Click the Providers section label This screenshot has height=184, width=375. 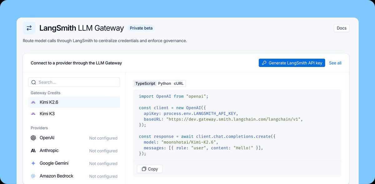tap(39, 128)
